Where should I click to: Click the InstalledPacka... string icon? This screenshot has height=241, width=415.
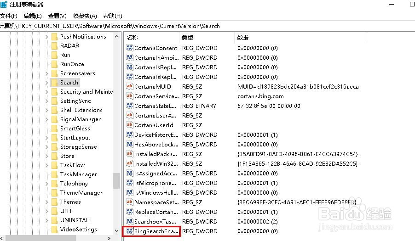click(x=130, y=154)
